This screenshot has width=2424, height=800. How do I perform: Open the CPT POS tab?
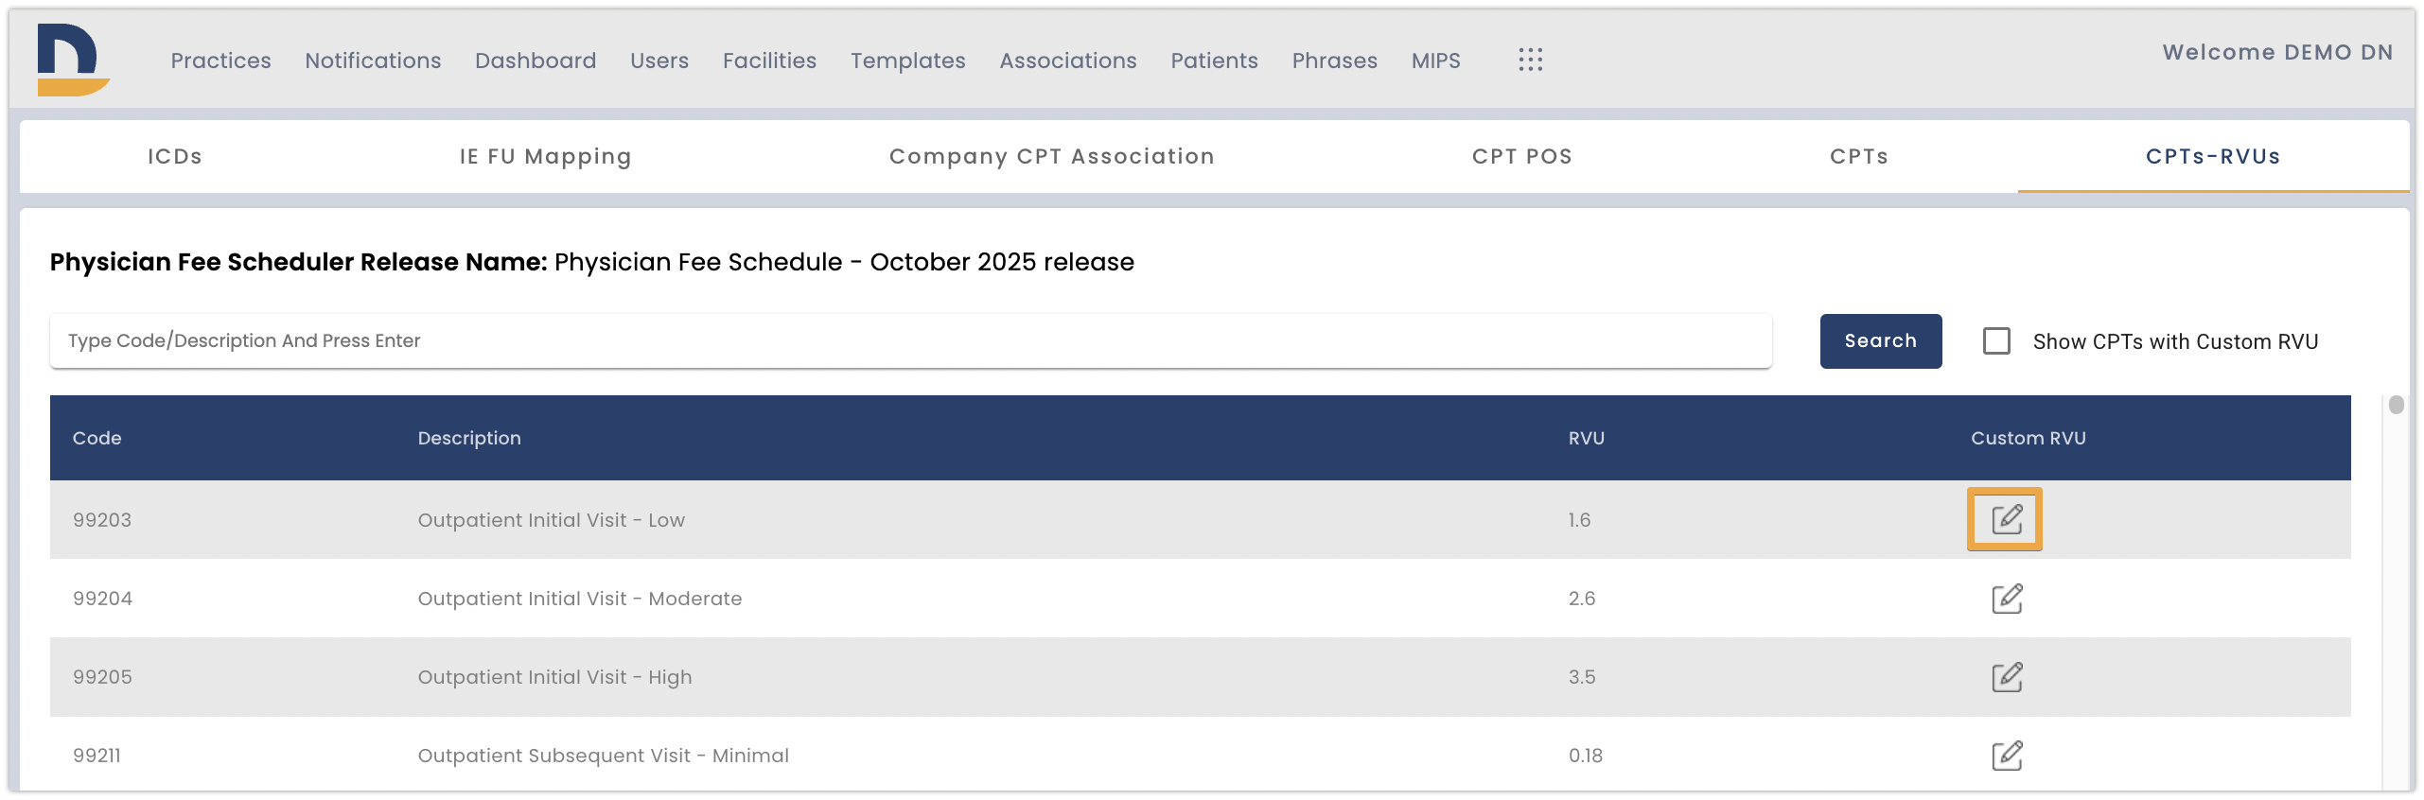click(1520, 156)
